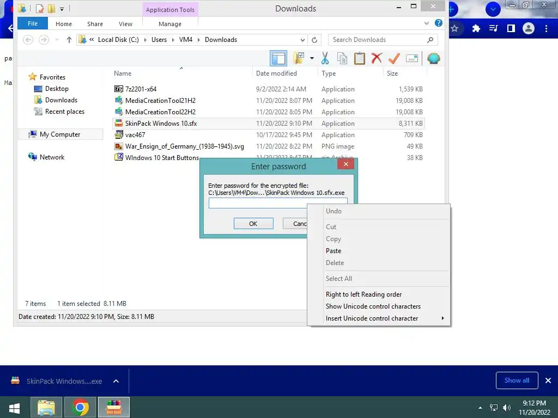
Task: Click the orange checkmark Properties toolbar icon
Action: (394, 58)
